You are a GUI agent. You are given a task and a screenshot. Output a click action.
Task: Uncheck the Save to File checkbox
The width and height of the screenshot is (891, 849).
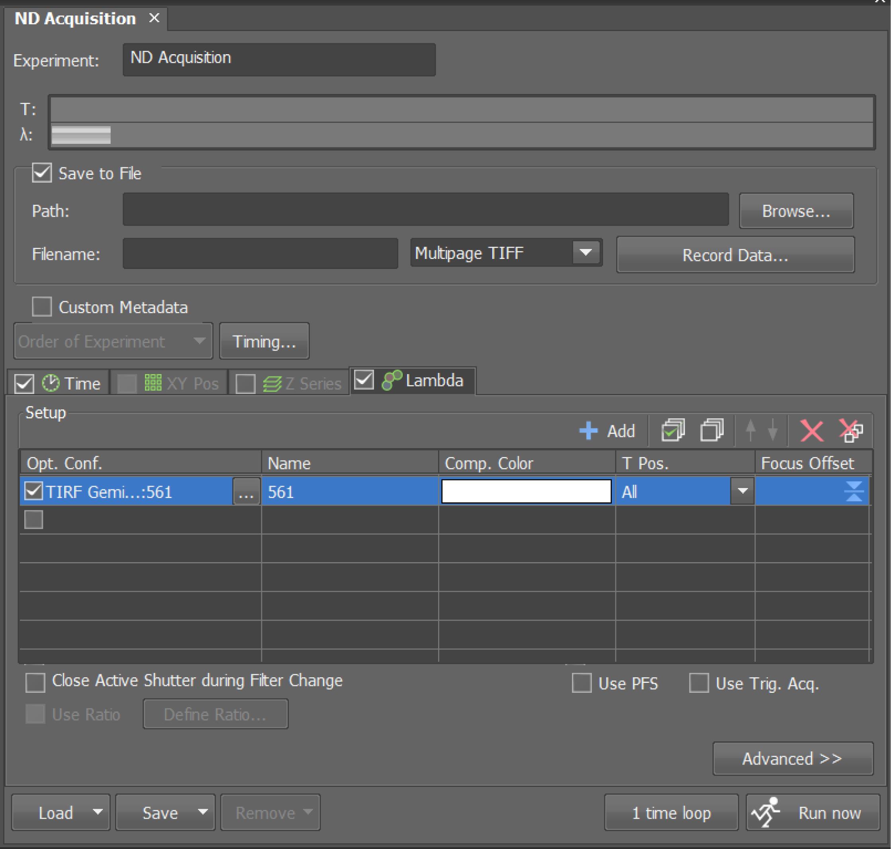click(x=42, y=173)
